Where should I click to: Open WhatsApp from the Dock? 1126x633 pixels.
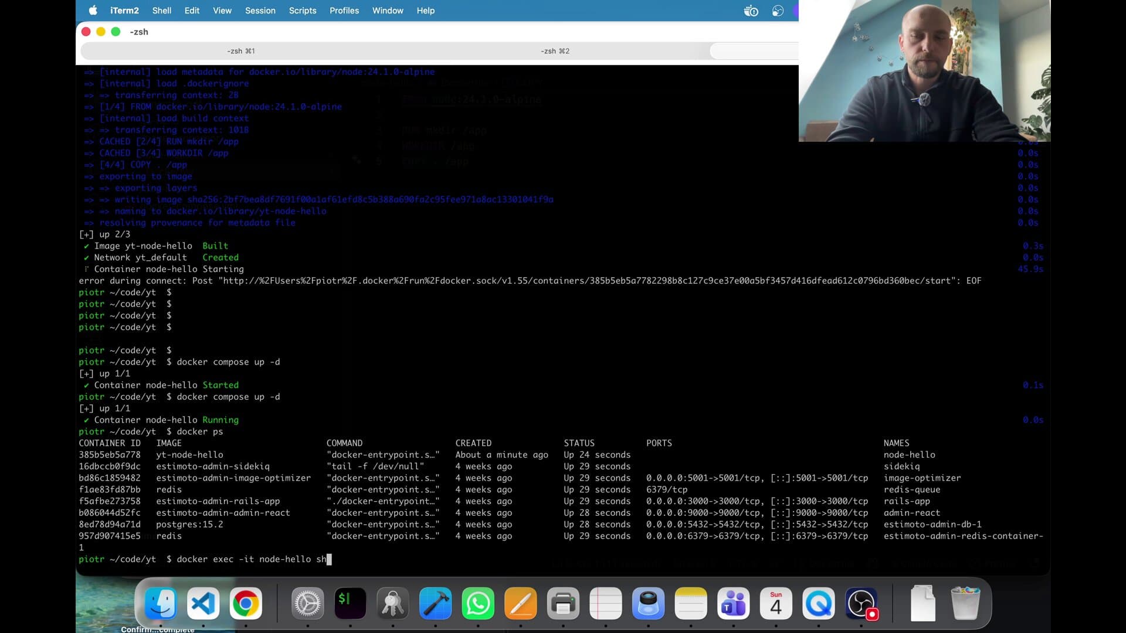tap(478, 603)
